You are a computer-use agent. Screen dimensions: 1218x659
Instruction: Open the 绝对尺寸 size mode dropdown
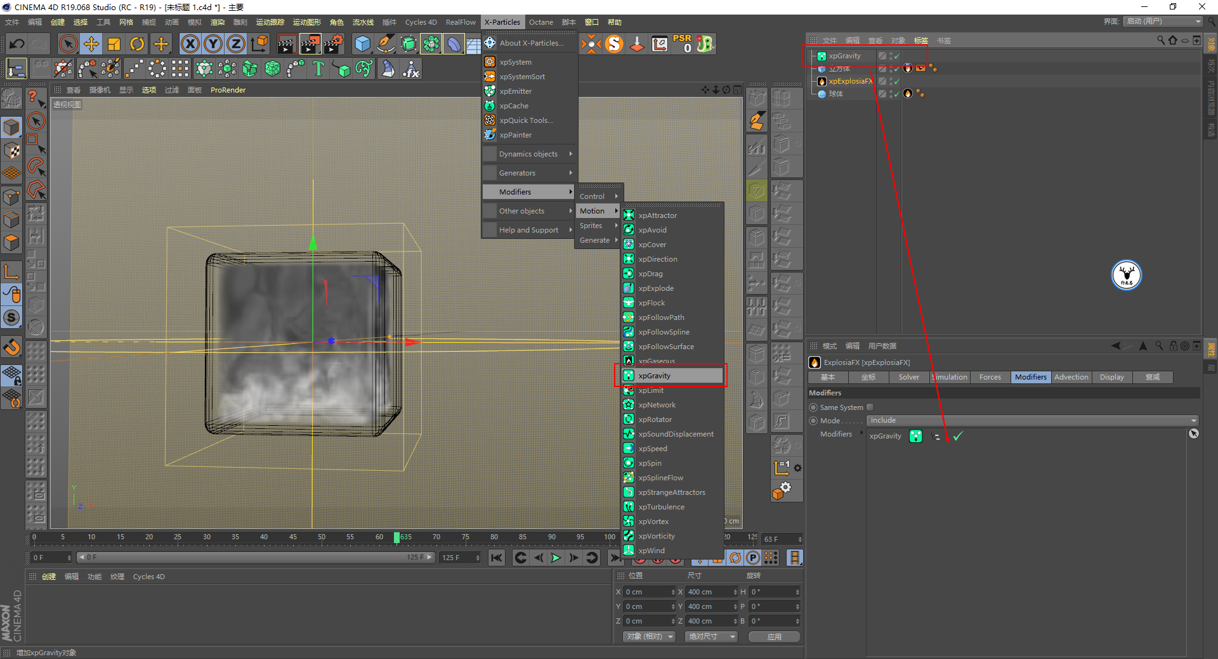[x=710, y=636]
